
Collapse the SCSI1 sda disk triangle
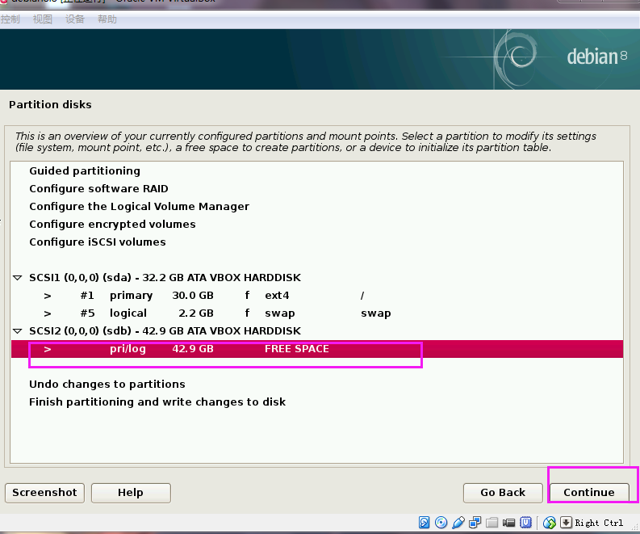tap(17, 278)
